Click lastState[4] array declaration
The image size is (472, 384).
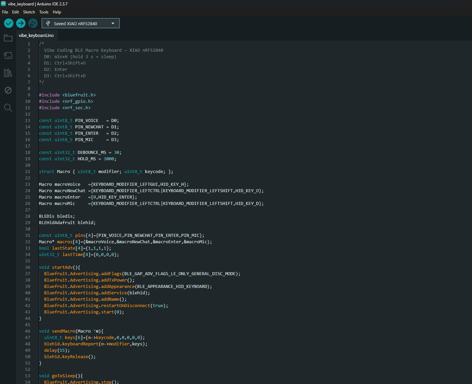click(x=75, y=248)
